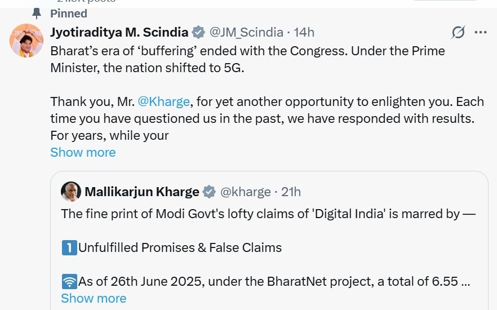Click the verified badge beside Jyotiraditya M. Scindia
Image resolution: width=497 pixels, height=310 pixels.
pos(198,32)
